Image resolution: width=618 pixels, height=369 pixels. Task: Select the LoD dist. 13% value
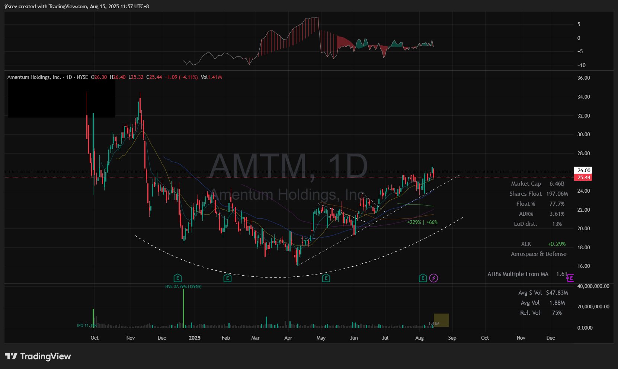[x=557, y=224]
